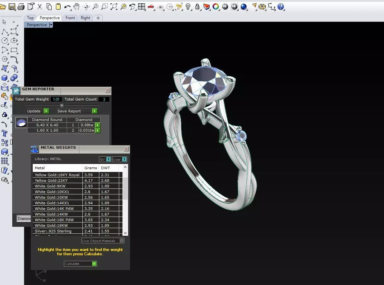Enable the Use Object Materials option
This screenshot has height=285, width=384.
click(x=103, y=241)
